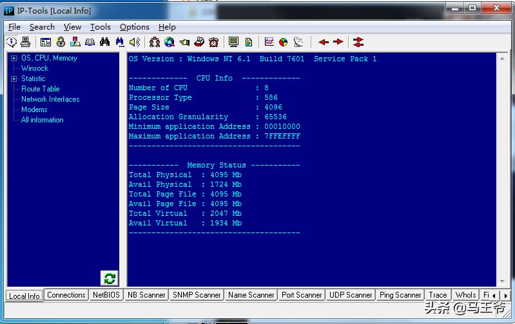This screenshot has width=515, height=324.
Task: Open the View menu
Action: pos(72,27)
